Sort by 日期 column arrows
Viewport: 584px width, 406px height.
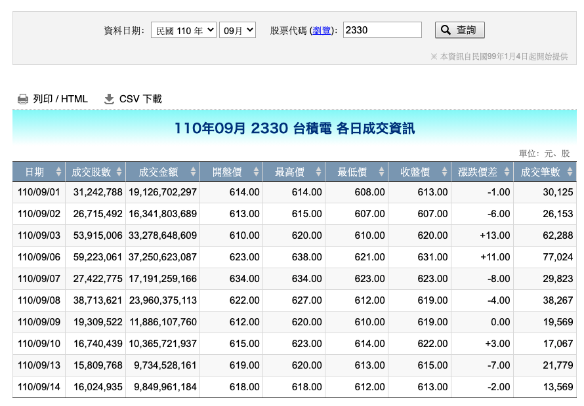58,172
